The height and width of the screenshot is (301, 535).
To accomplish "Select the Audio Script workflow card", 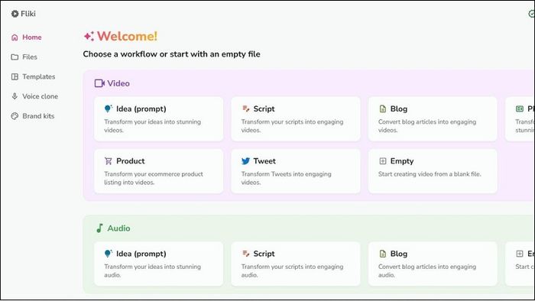I will (x=296, y=264).
